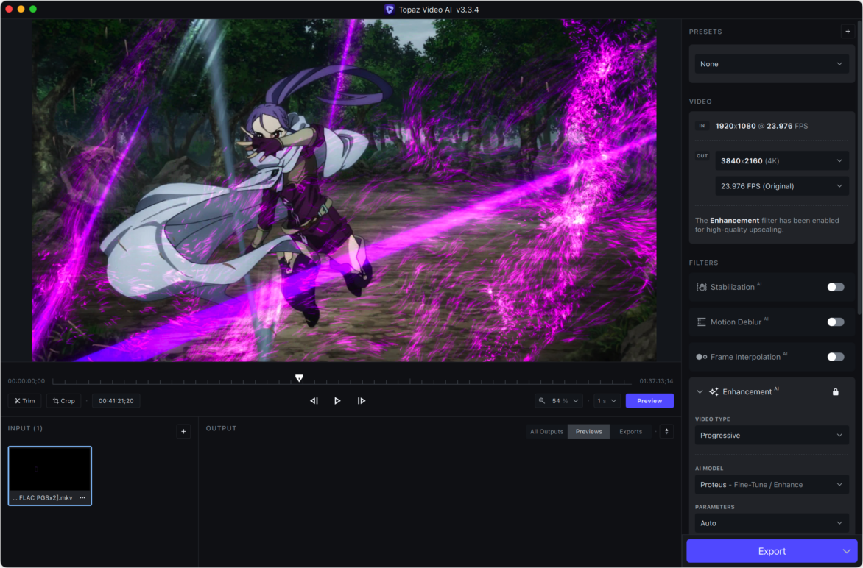Viewport: 863px width, 568px height.
Task: Add a new preset with the plus button
Action: [x=848, y=32]
